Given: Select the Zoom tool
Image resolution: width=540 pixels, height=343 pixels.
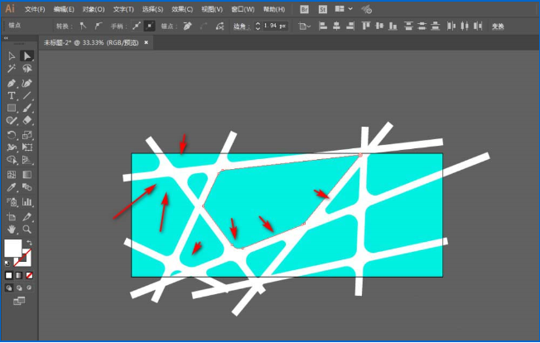Looking at the screenshot, I should click(27, 229).
